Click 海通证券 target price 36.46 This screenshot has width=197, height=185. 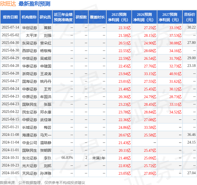point(191,135)
